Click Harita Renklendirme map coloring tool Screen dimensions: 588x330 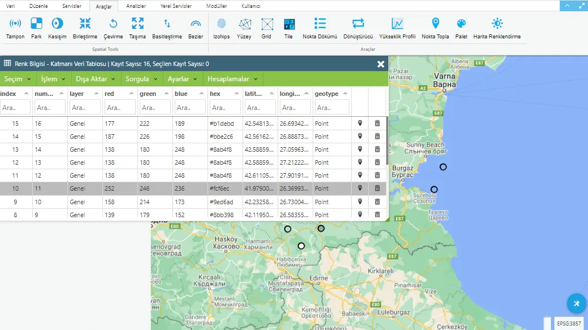(x=497, y=28)
